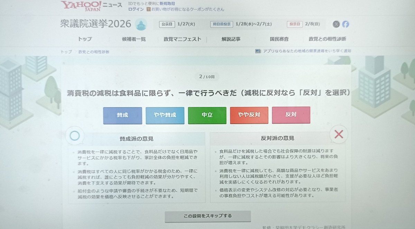Screen dimensions: 415x229
Task: Choose the pink 反対 answer
Action: tap(291, 115)
